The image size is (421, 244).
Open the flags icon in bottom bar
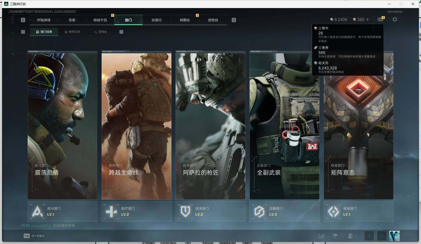(x=335, y=236)
